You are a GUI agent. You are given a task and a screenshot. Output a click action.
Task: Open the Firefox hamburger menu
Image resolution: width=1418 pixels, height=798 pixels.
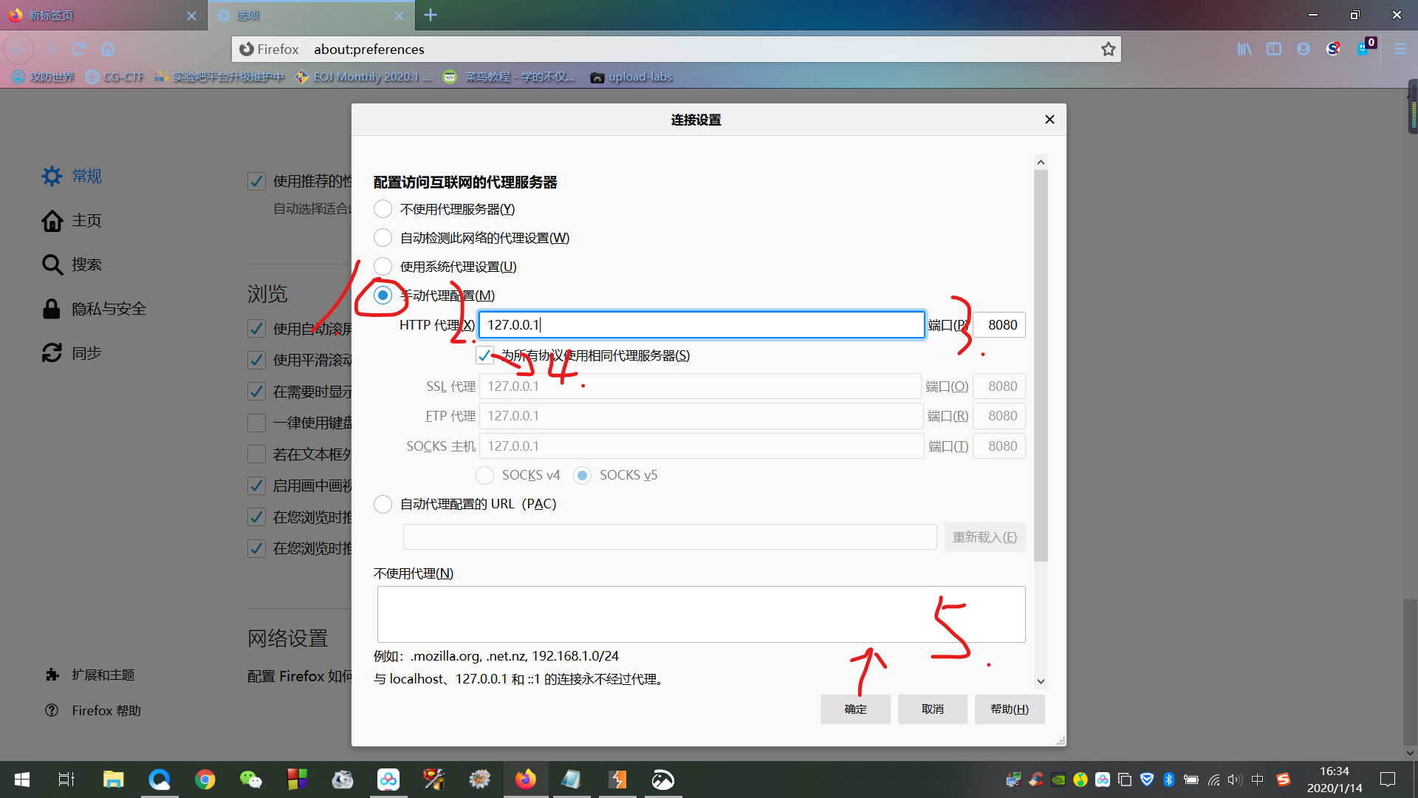tap(1400, 49)
